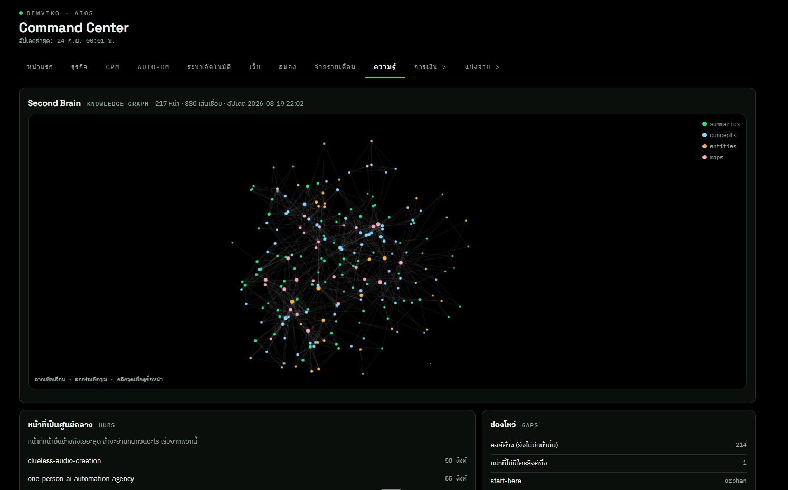Select the topmost orange node in the graph
Screen dimensions: 788x490
point(371,141)
